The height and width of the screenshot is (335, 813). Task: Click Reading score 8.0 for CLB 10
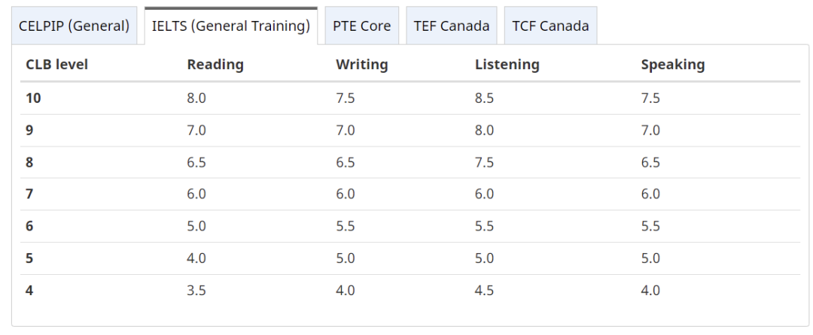(x=196, y=98)
